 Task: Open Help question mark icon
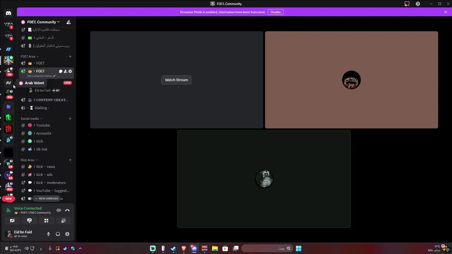[418, 4]
